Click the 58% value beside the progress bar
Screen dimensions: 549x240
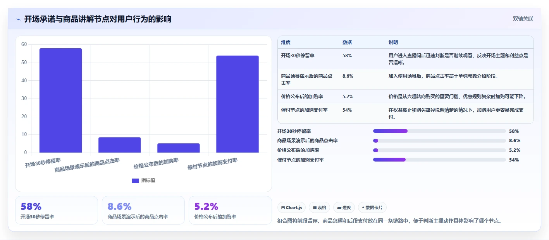(x=514, y=131)
